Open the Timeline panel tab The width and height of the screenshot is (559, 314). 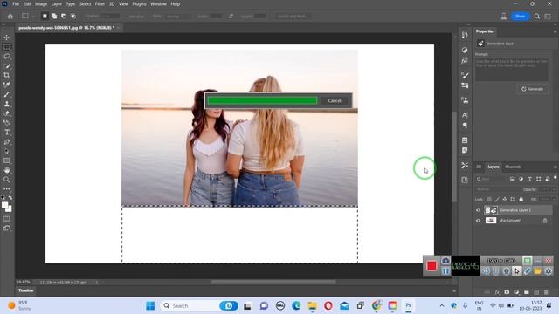pyautogui.click(x=25, y=290)
